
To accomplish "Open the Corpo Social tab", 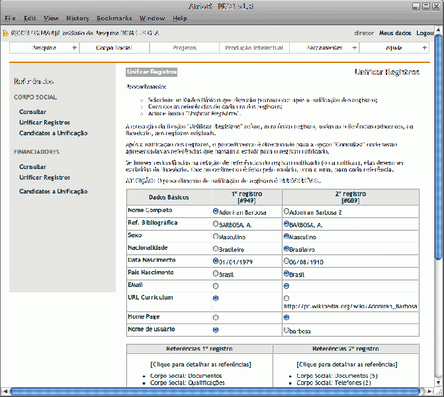I will tap(114, 48).
